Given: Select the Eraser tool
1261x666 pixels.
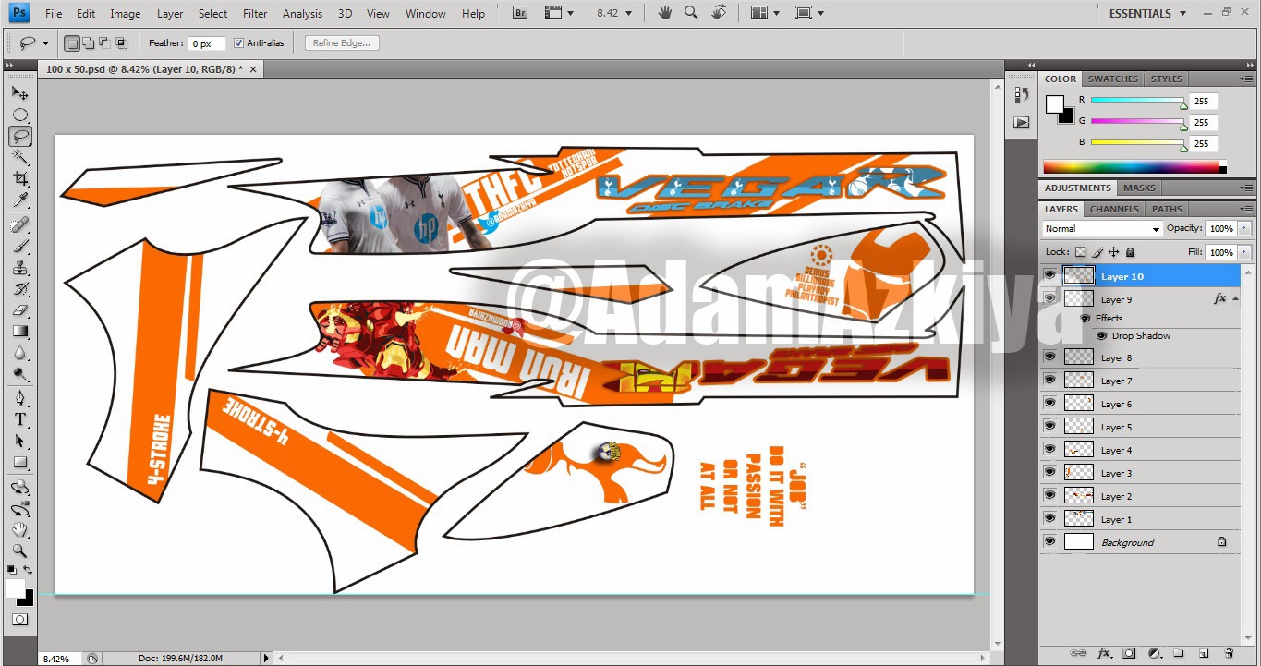Looking at the screenshot, I should pos(19,310).
